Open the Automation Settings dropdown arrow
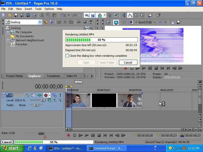 [x=49, y=95]
